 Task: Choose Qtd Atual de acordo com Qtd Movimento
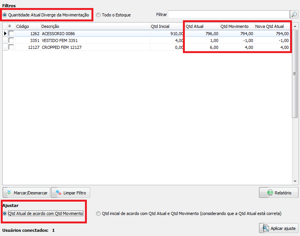[5, 213]
